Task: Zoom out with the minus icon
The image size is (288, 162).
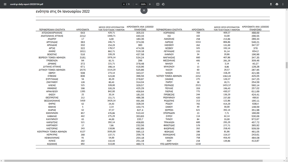Action: click(x=136, y=4)
